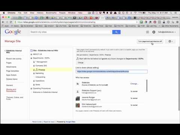This screenshot has width=180, height=135.
Task: Open the File menu
Action: pyautogui.click(x=19, y=13)
